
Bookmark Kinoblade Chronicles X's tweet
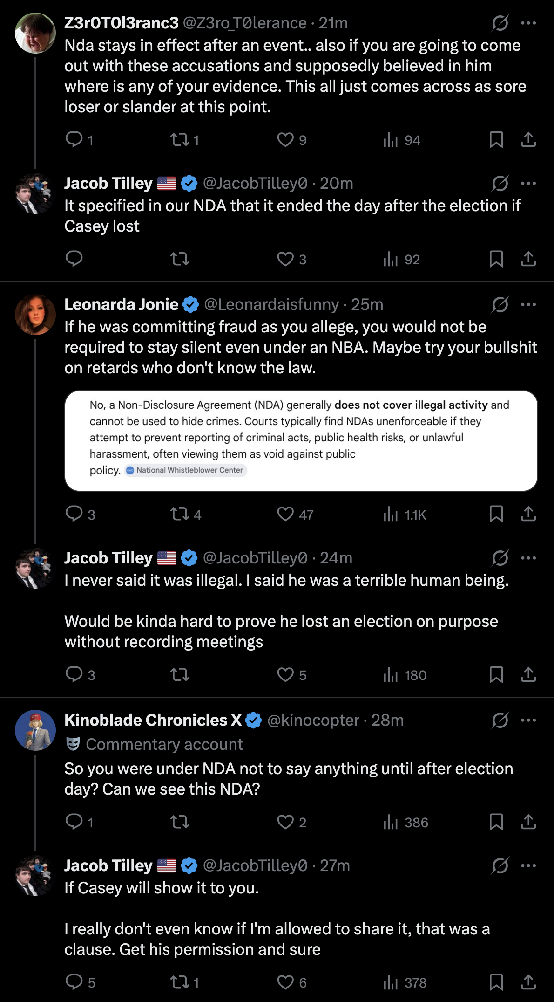coord(496,822)
